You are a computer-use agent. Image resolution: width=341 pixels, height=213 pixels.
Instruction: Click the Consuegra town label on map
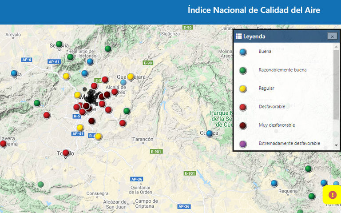[97, 193]
